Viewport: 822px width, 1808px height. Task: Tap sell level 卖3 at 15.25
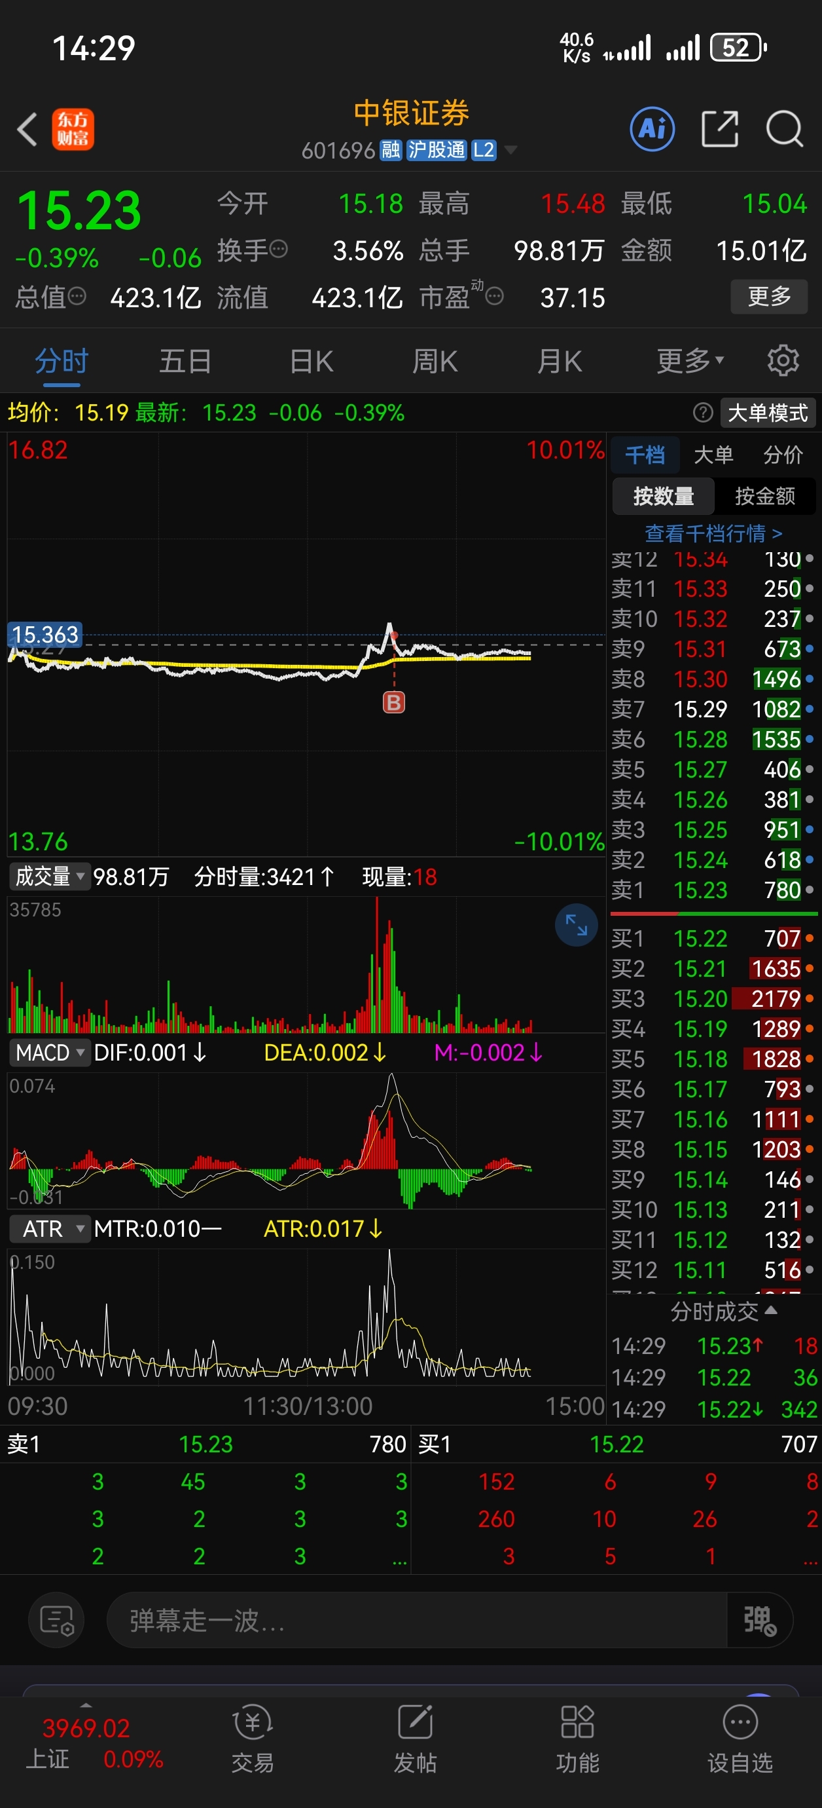pos(713,829)
